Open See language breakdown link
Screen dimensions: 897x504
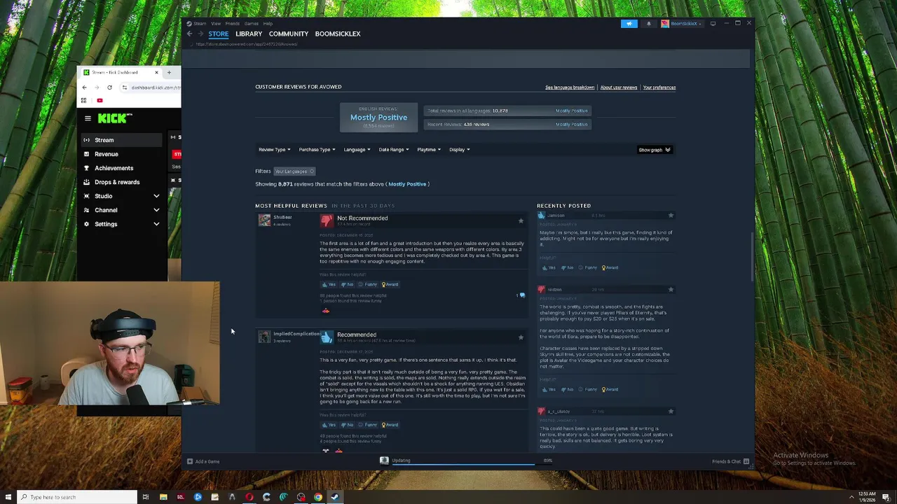(x=570, y=87)
